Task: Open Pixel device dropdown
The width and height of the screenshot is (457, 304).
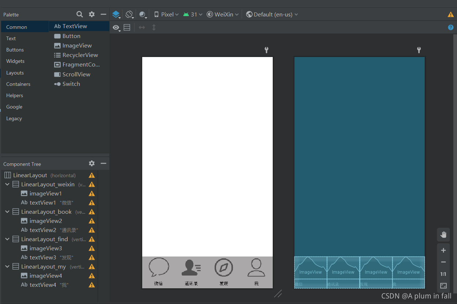Action: point(166,15)
